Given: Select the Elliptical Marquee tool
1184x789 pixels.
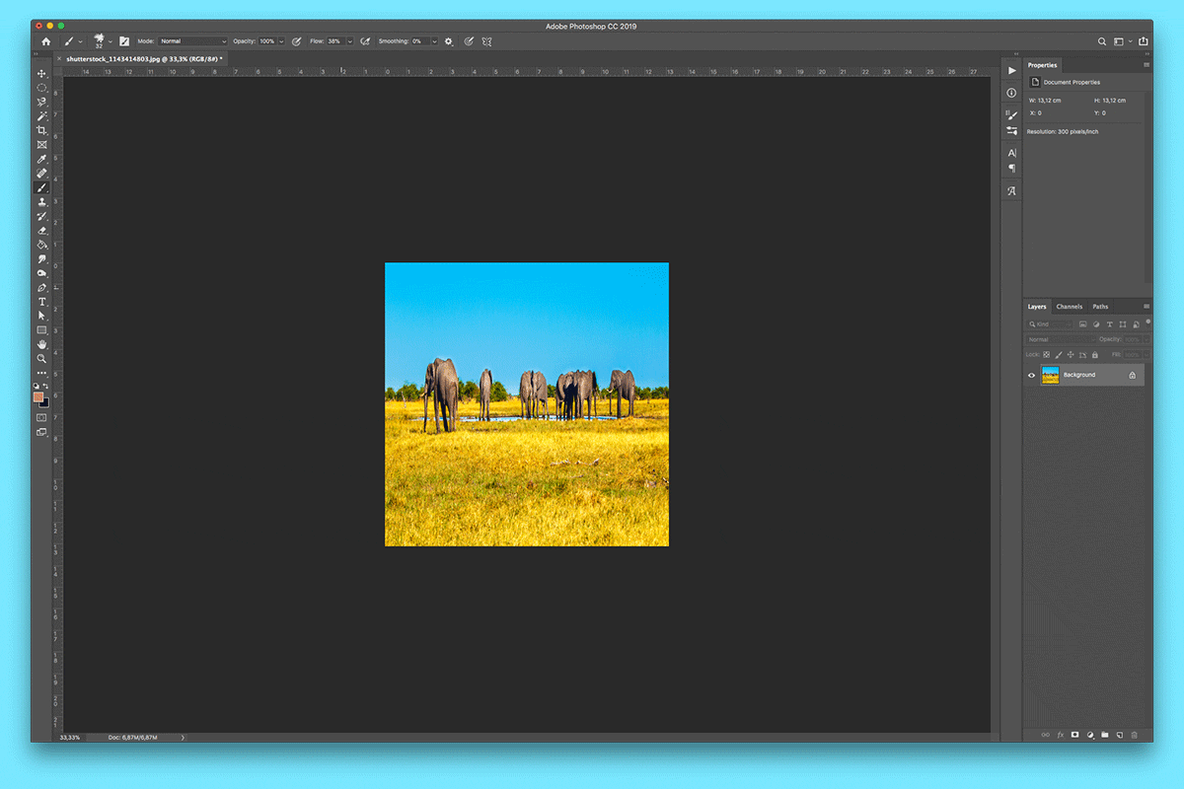Looking at the screenshot, I should pyautogui.click(x=41, y=88).
